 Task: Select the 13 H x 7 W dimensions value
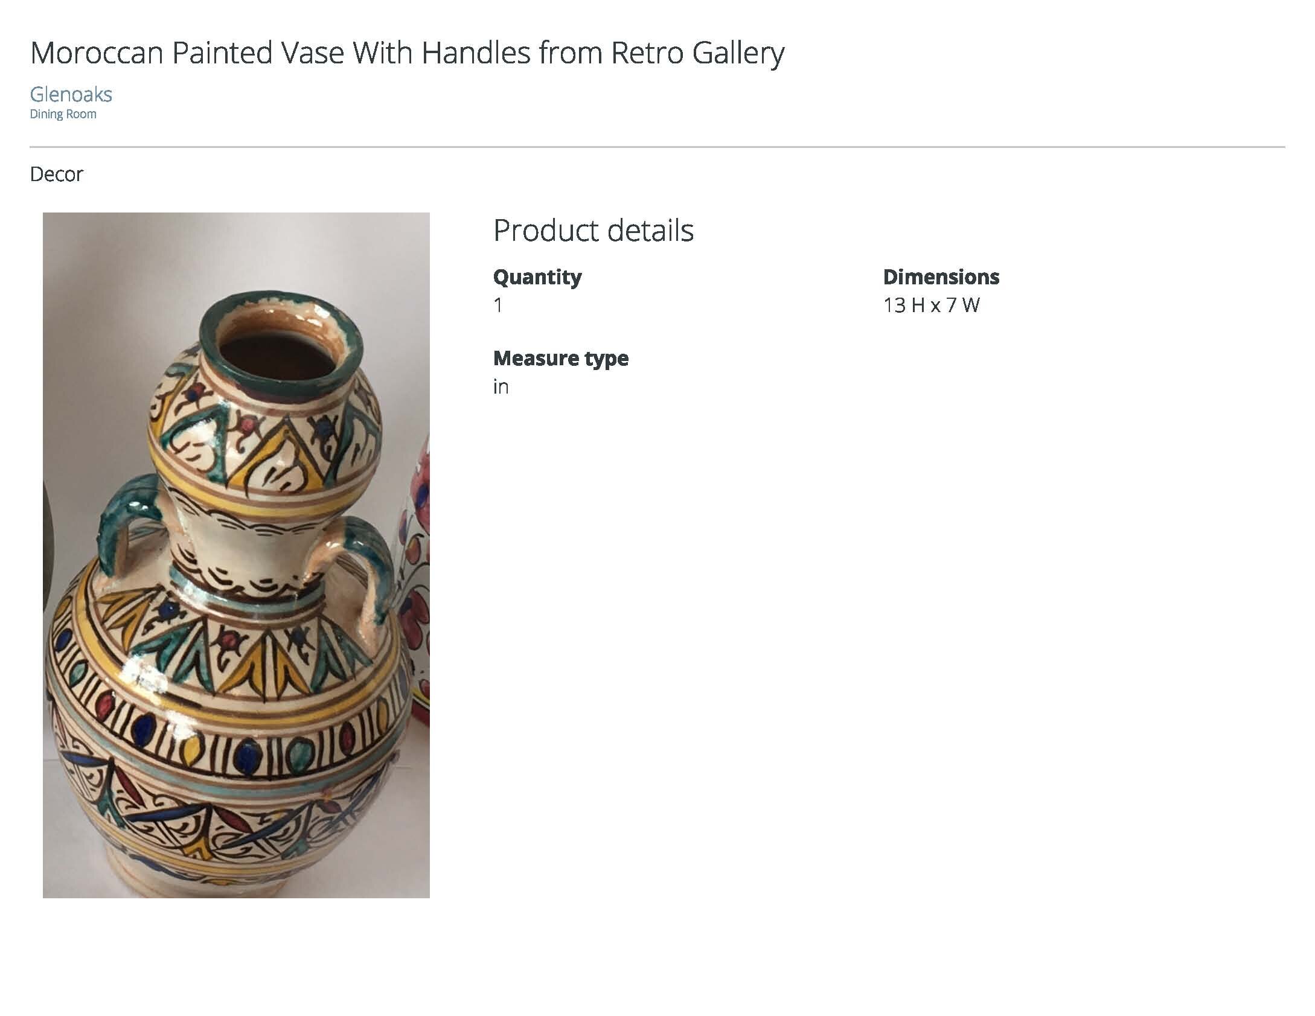(x=931, y=305)
